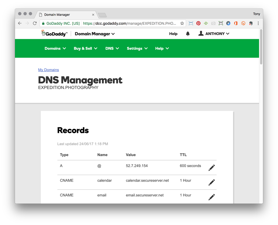Click the orange circular extension icon
The width and height of the screenshot is (278, 225).
(243, 23)
